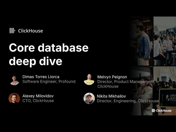Click the photo of man in denim jacket

coord(141,41)
